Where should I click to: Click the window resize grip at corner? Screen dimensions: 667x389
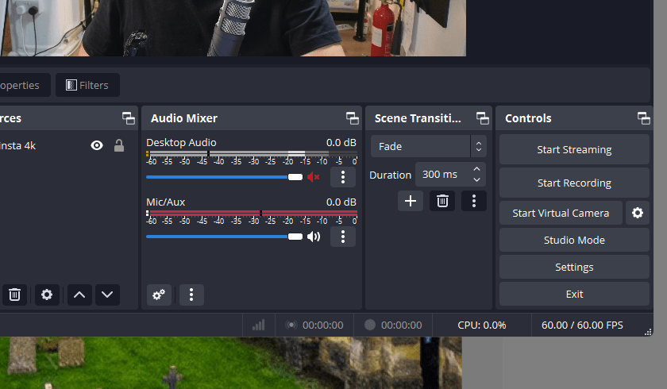[648, 332]
